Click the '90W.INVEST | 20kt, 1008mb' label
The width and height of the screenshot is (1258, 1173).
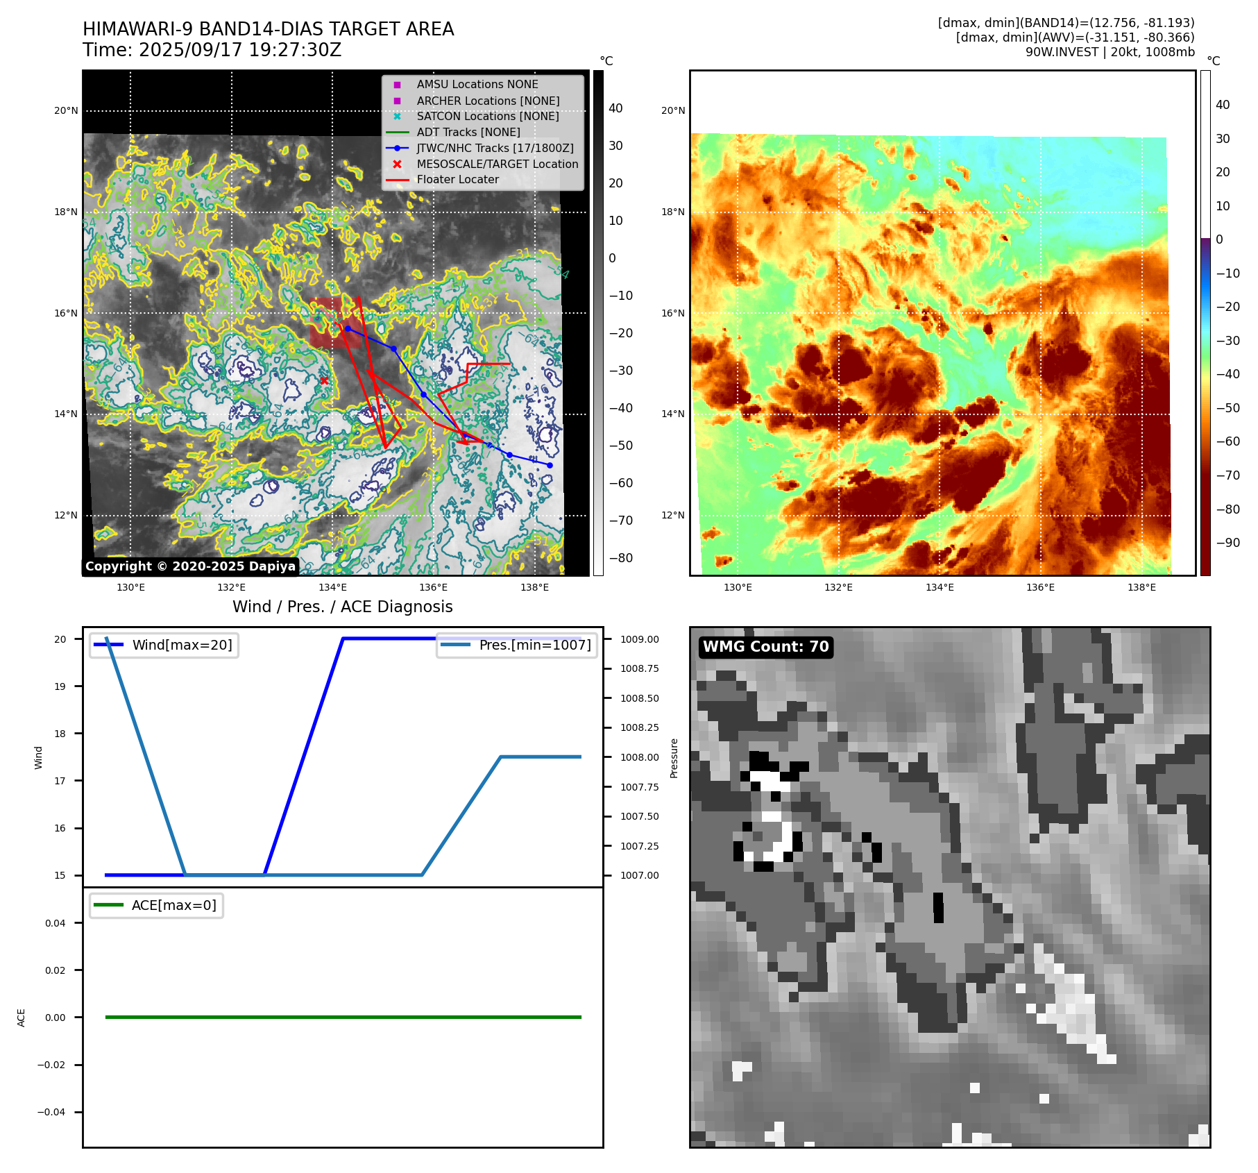[x=1110, y=52]
